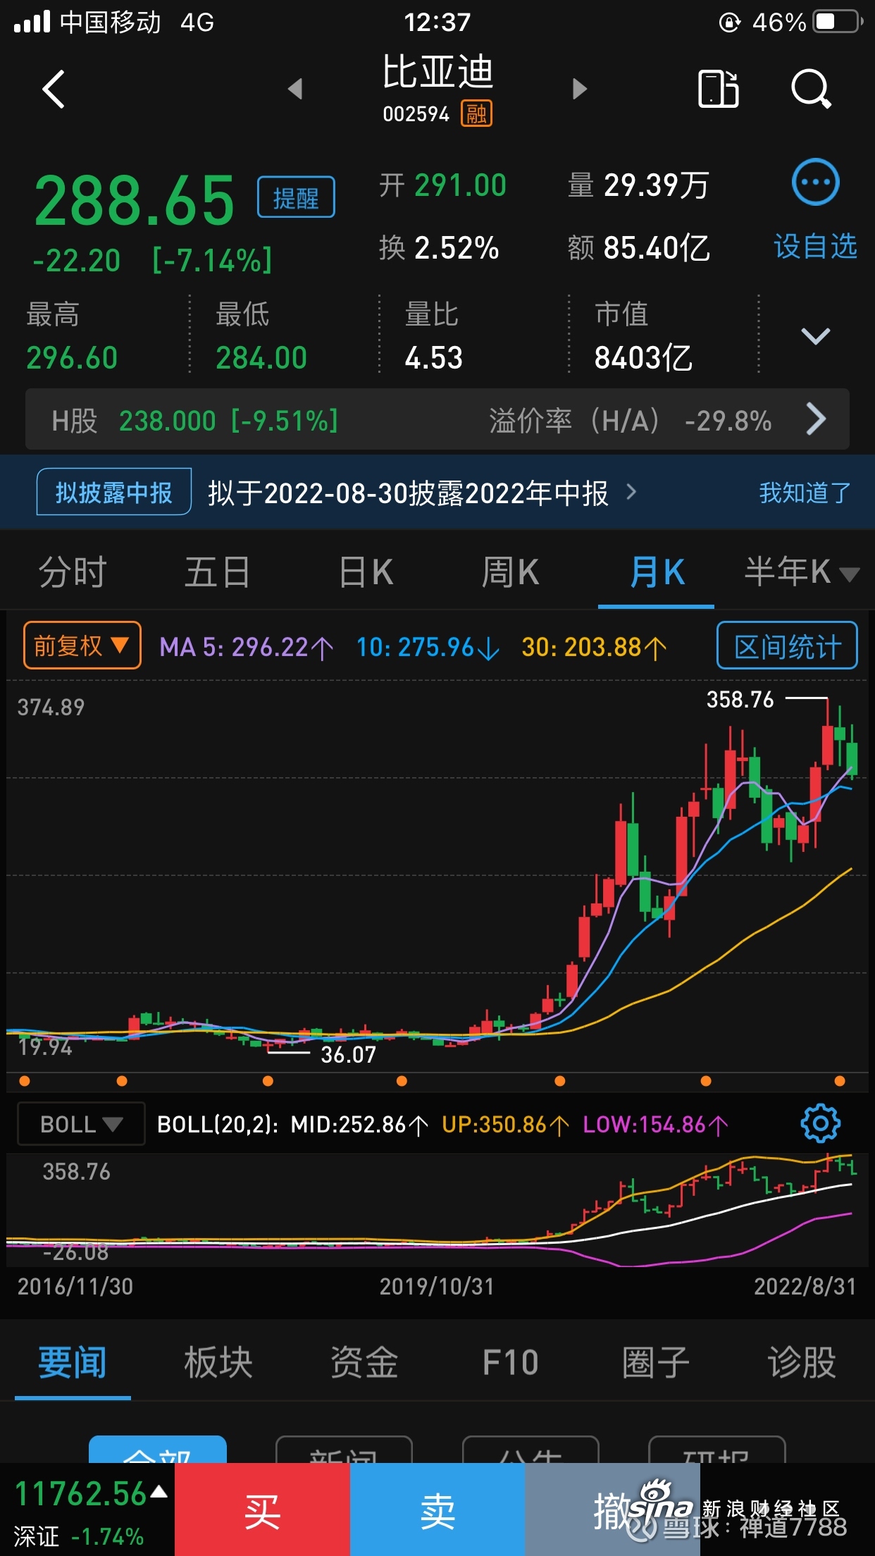Image resolution: width=875 pixels, height=1556 pixels.
Task: Open the landscape rotate screen icon
Action: [718, 89]
